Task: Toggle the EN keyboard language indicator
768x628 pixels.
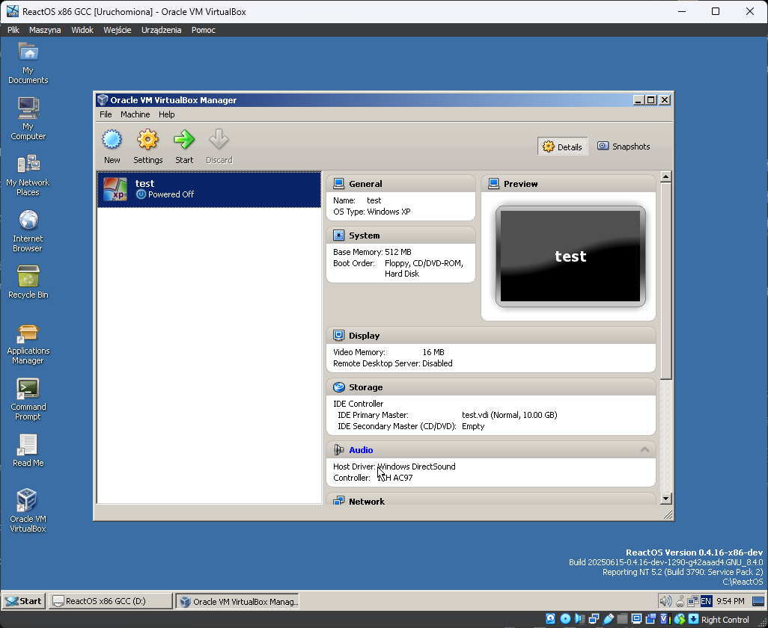Action: (707, 601)
